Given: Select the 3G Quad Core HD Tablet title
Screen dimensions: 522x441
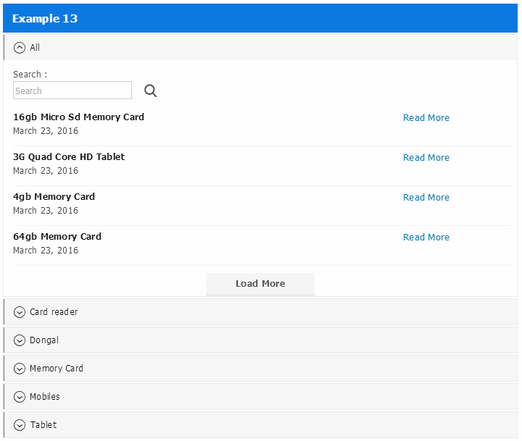Looking at the screenshot, I should (69, 157).
